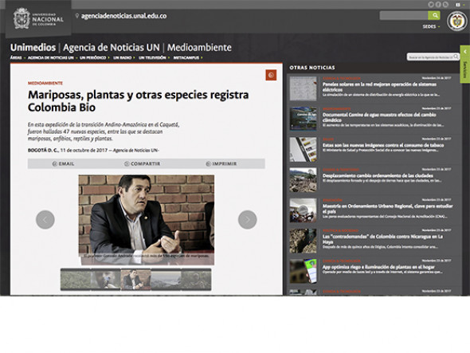Open tobacco images news thumbnail
Viewport: 470px width, 353px height.
(303, 149)
